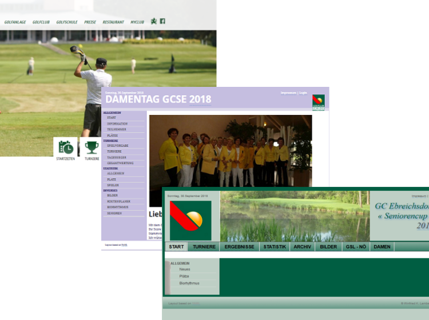This screenshot has width=429, height=320.
Task: Open the Golfanlage menu item
Action: (x=15, y=22)
